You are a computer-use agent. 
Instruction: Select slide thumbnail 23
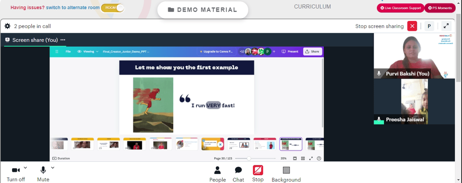(109, 144)
